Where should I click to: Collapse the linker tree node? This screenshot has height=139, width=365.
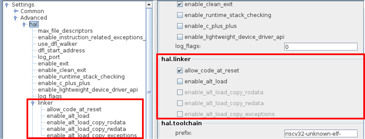33,103
